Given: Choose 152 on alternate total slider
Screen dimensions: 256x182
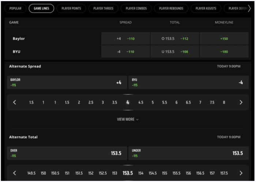Looking at the screenshot, I should (91, 173).
